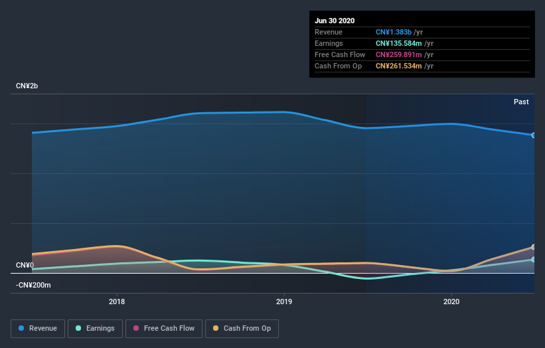Click the Revenue row label in the tooltip
The height and width of the screenshot is (348, 545).
coord(329,32)
